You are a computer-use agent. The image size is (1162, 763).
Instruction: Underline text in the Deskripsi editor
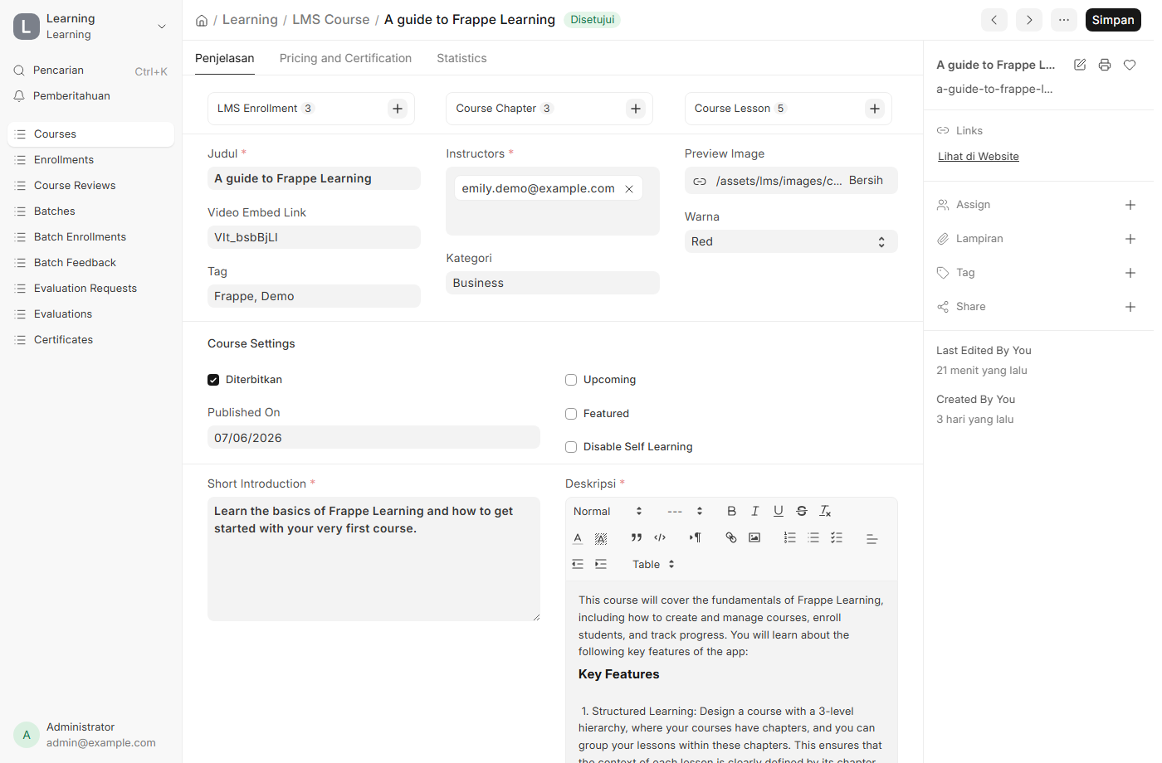pyautogui.click(x=778, y=511)
